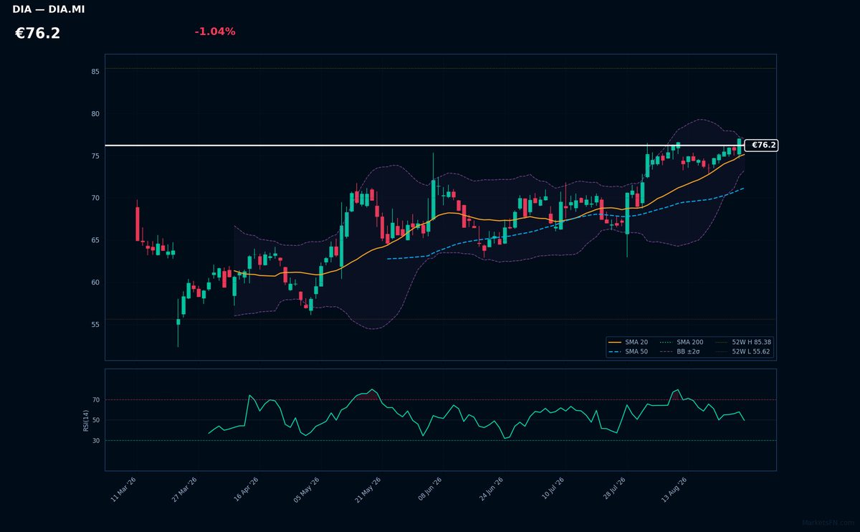Click the RSI 50 level label
This screenshot has width=860, height=532.
coord(96,420)
